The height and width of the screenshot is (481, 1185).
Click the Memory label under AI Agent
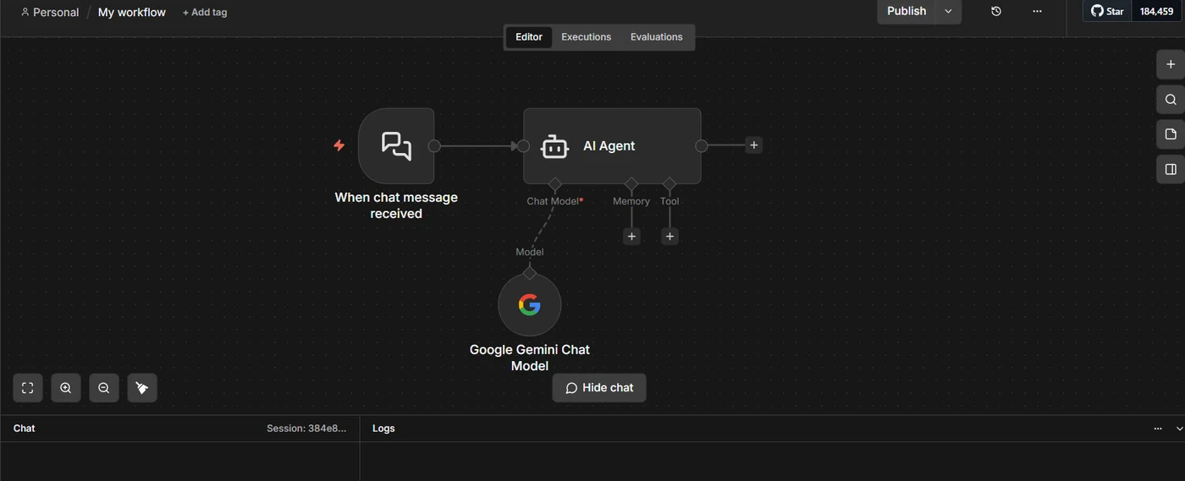coord(631,201)
